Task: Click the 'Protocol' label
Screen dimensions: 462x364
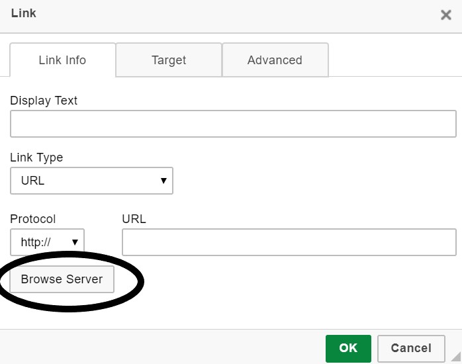Action: pyautogui.click(x=33, y=219)
